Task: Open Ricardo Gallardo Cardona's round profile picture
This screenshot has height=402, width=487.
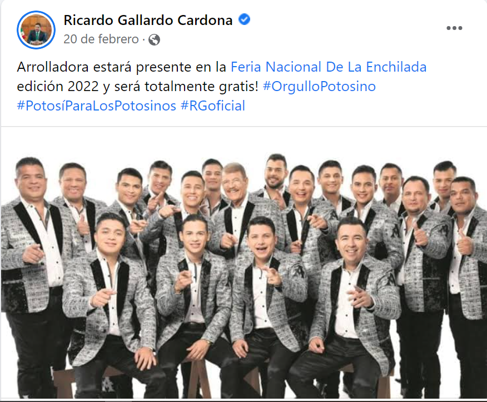Action: coord(36,30)
